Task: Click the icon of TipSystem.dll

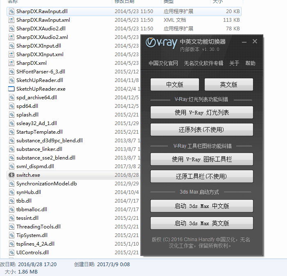Action: [x=11, y=235]
